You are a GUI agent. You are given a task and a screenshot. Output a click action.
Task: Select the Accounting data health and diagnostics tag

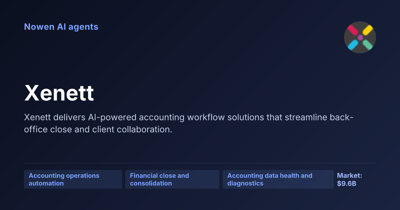coord(278,179)
